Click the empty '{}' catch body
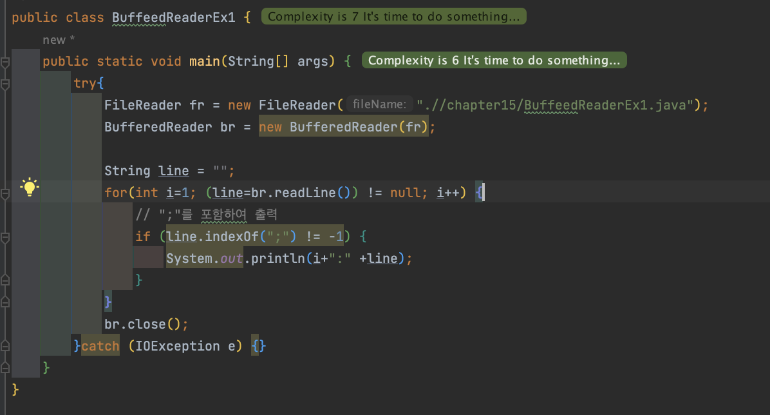The width and height of the screenshot is (770, 415). click(x=259, y=346)
